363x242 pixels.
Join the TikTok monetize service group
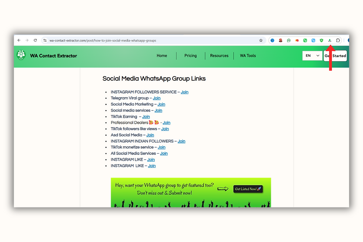(x=161, y=147)
